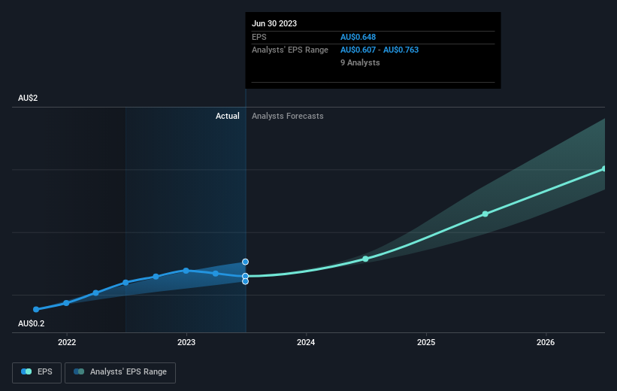Click the 'Actual' label
Image resolution: width=617 pixels, height=391 pixels.
tap(228, 116)
